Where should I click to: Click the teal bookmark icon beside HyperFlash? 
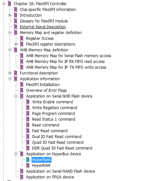pyautogui.click(x=28, y=160)
